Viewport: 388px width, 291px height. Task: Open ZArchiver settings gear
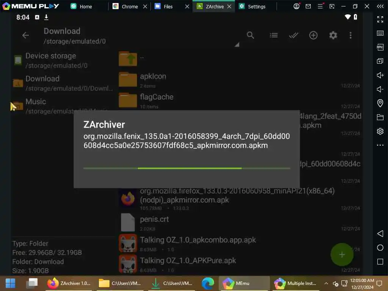click(333, 35)
